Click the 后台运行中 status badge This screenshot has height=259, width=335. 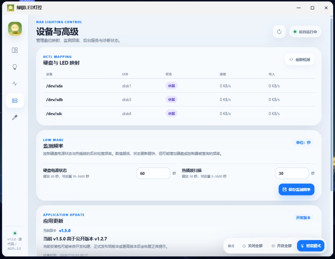[x=305, y=32]
